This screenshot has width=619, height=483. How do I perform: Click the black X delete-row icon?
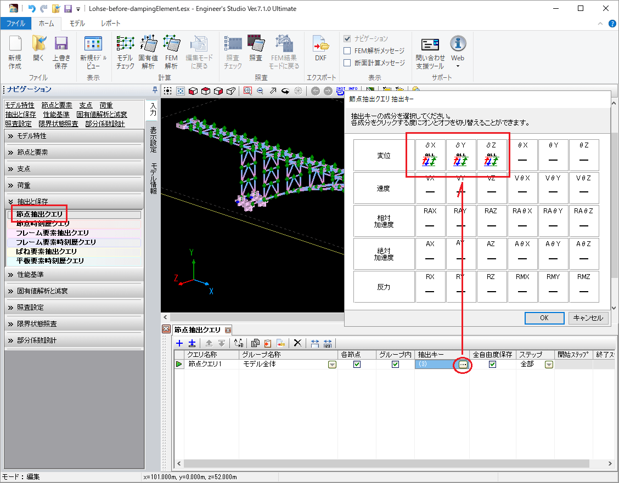297,343
